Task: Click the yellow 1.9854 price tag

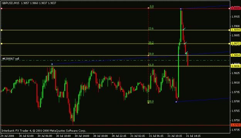Action: pyautogui.click(x=236, y=55)
